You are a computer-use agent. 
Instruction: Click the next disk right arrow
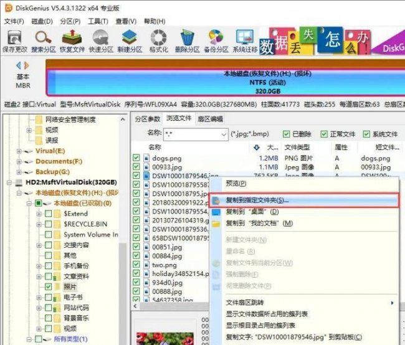point(26,65)
